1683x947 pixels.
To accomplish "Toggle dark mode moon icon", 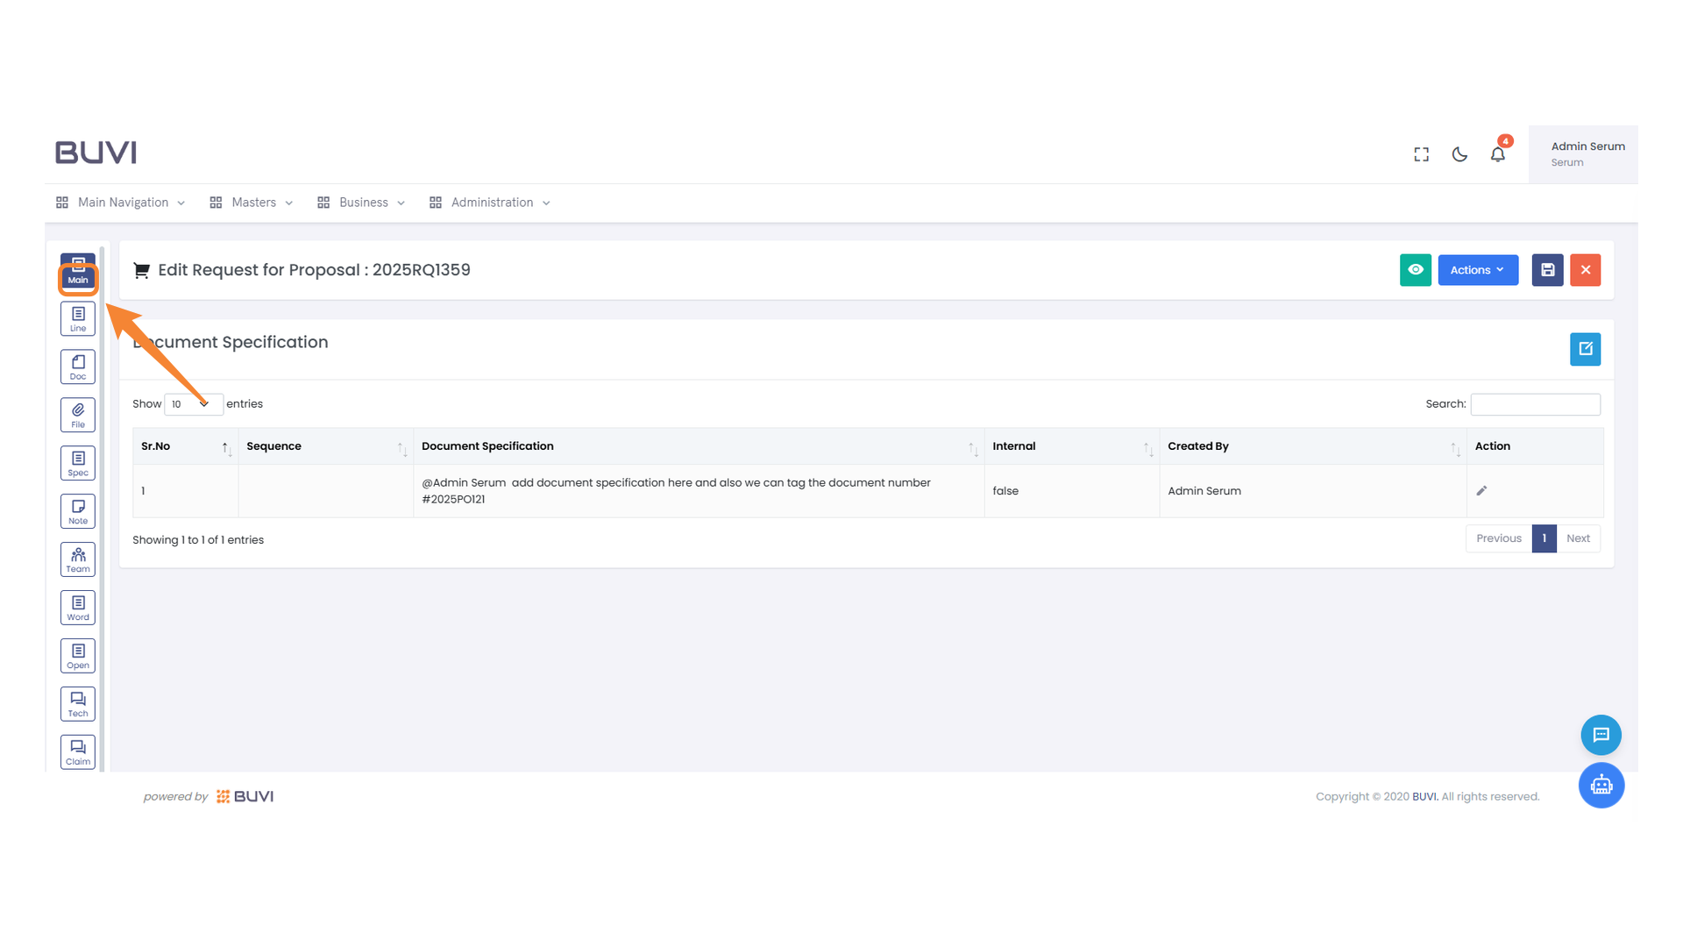I will [1459, 154].
